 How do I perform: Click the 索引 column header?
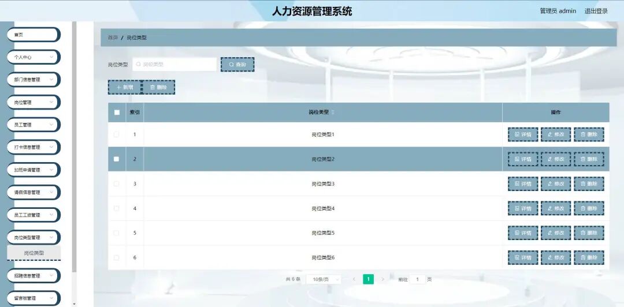coord(135,113)
